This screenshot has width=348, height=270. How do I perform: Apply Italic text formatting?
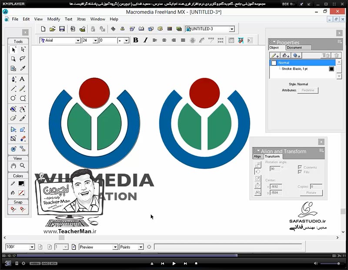(145, 40)
